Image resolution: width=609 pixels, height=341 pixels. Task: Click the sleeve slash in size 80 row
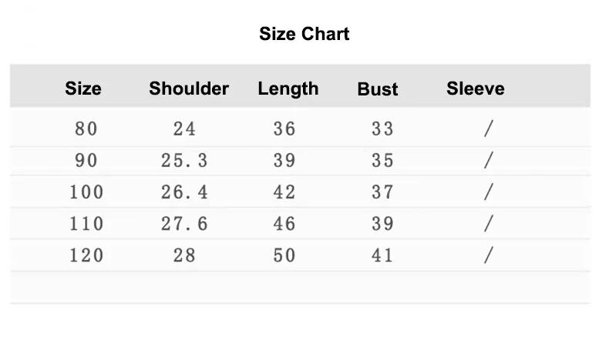tap(488, 129)
